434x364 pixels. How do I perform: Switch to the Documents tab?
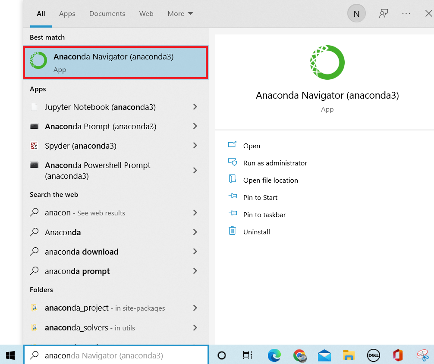(x=107, y=14)
